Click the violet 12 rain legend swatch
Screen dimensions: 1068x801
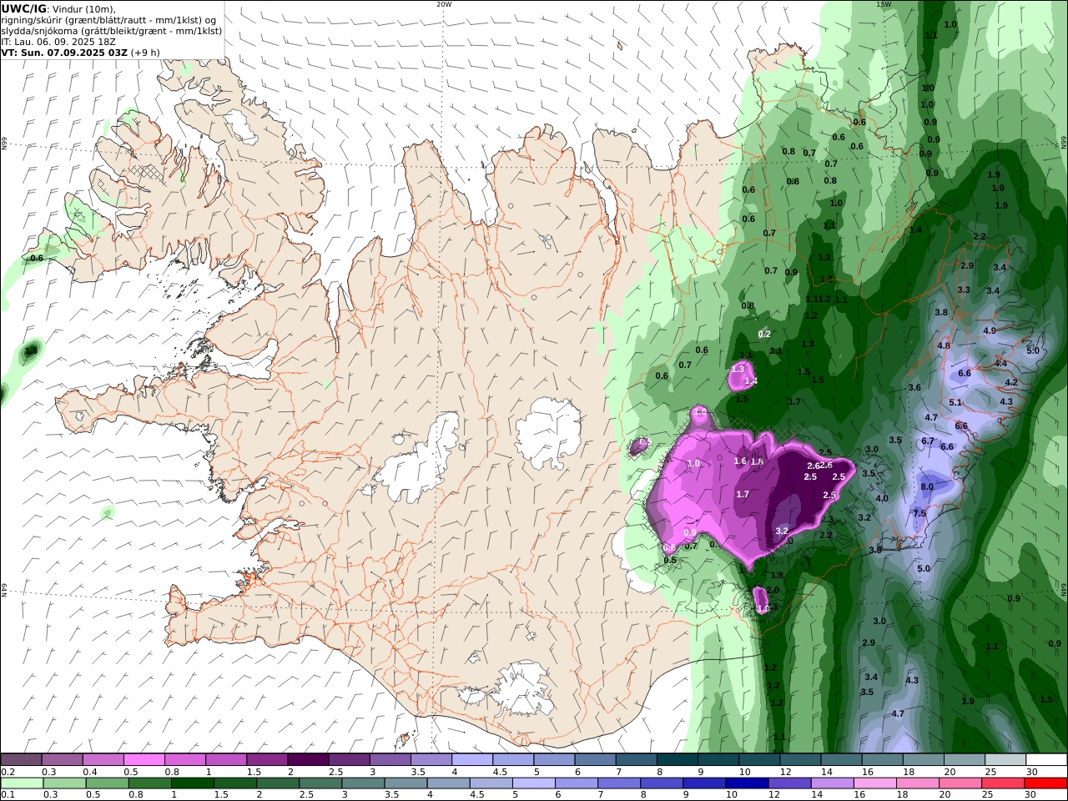[x=789, y=783]
